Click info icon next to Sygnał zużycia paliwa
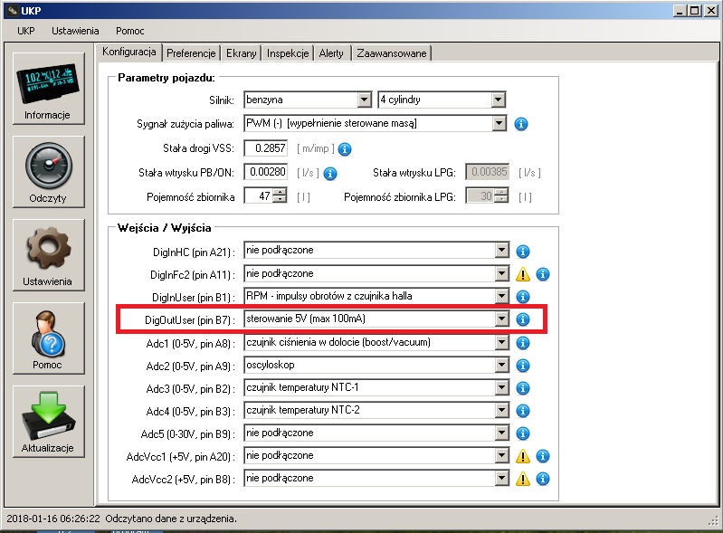 (521, 124)
